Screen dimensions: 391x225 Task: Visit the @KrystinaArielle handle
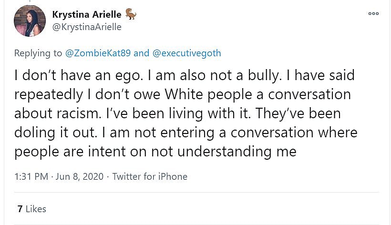[86, 27]
